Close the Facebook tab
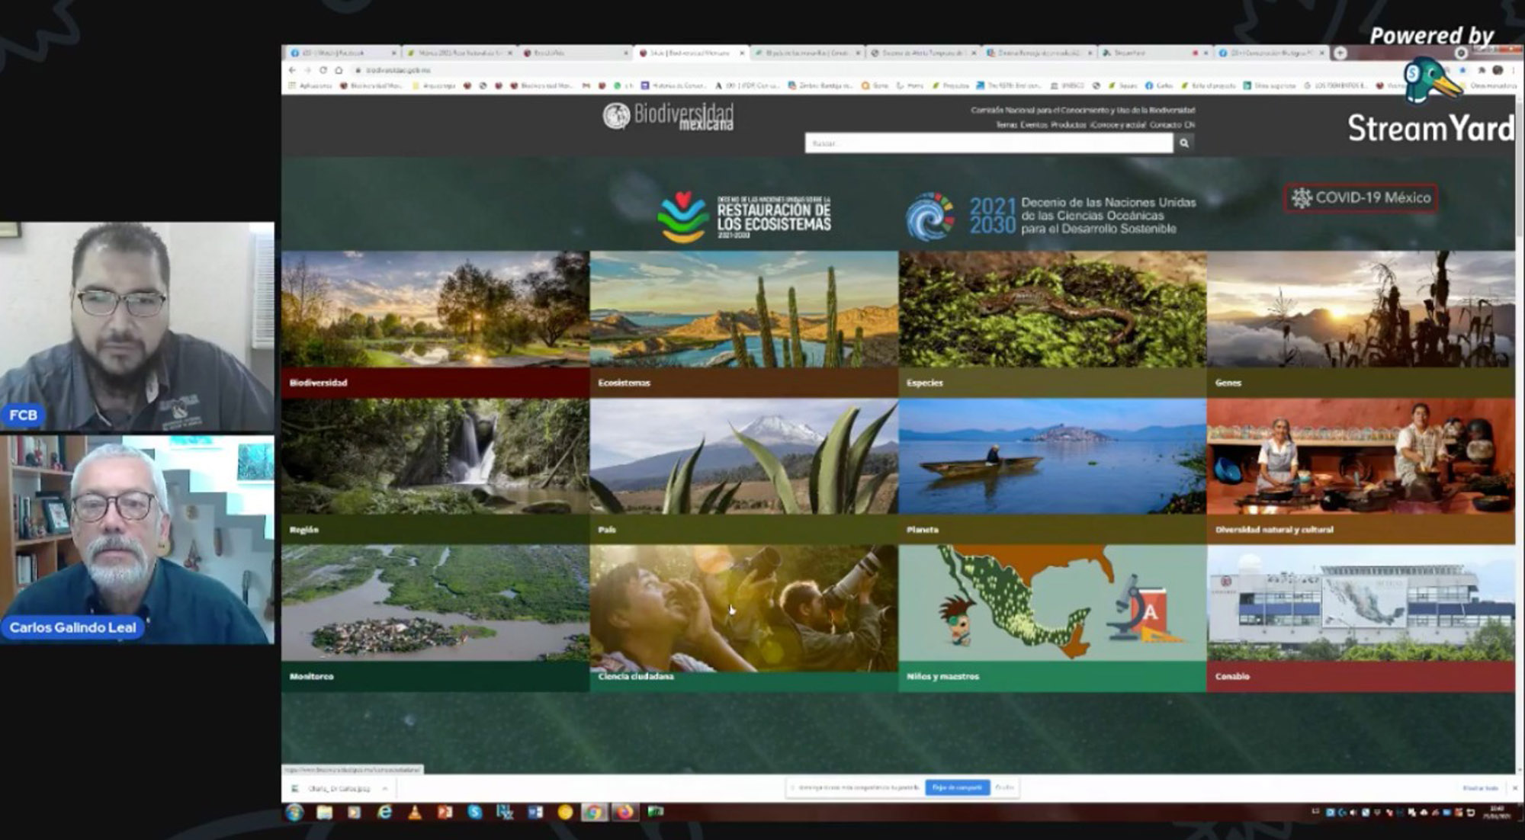 pyautogui.click(x=394, y=53)
